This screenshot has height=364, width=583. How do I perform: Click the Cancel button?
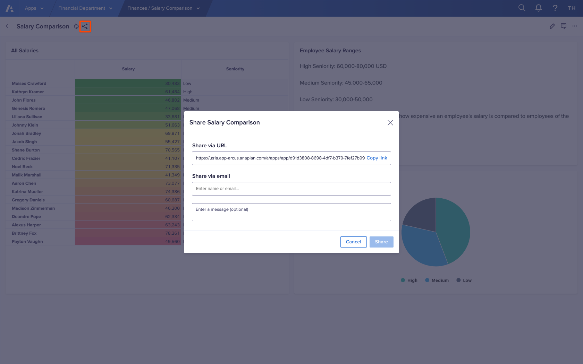[354, 242]
